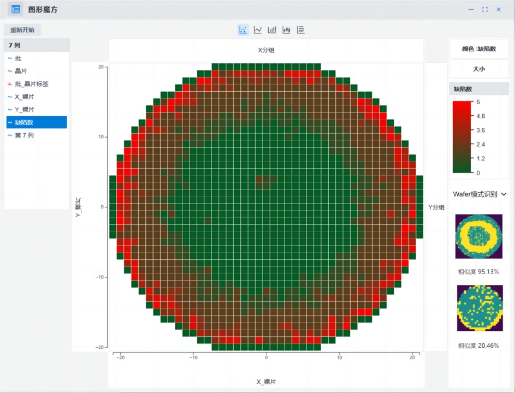This screenshot has width=515, height=393.
Task: Minimize the 图形魔方 window
Action: pyautogui.click(x=471, y=9)
